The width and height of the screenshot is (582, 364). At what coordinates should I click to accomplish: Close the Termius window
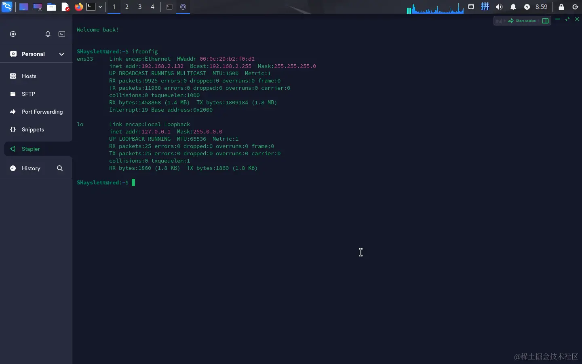[x=577, y=19]
